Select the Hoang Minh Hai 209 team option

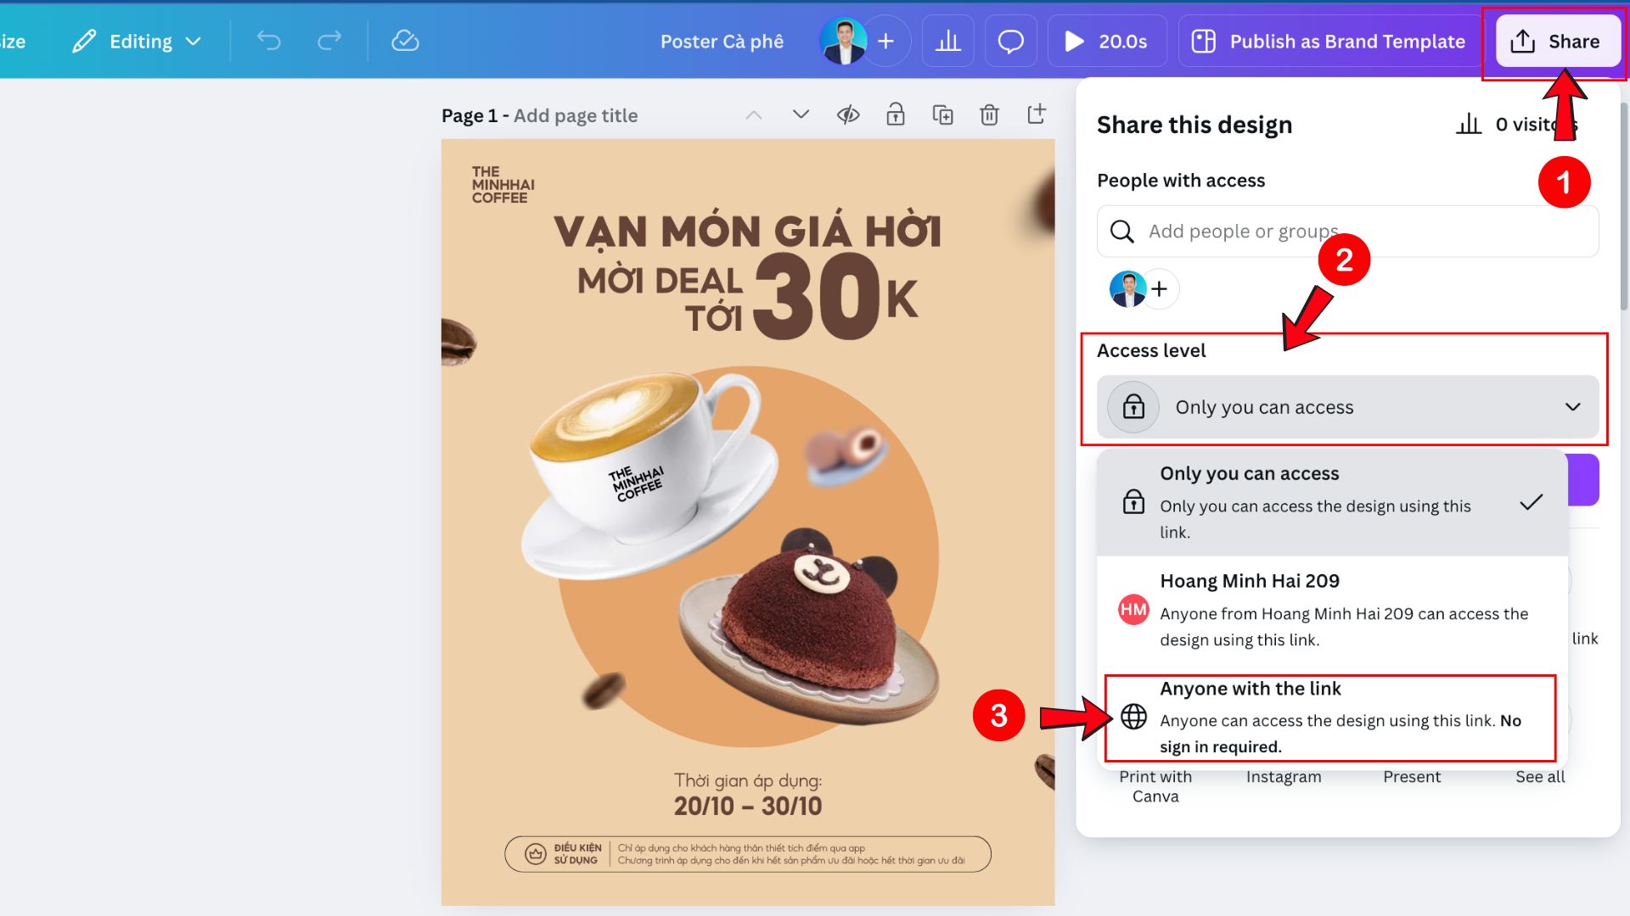click(x=1331, y=610)
